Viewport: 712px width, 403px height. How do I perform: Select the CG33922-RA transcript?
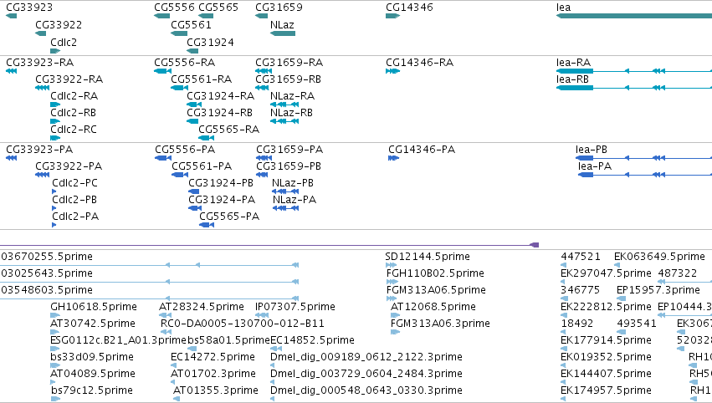coord(69,79)
